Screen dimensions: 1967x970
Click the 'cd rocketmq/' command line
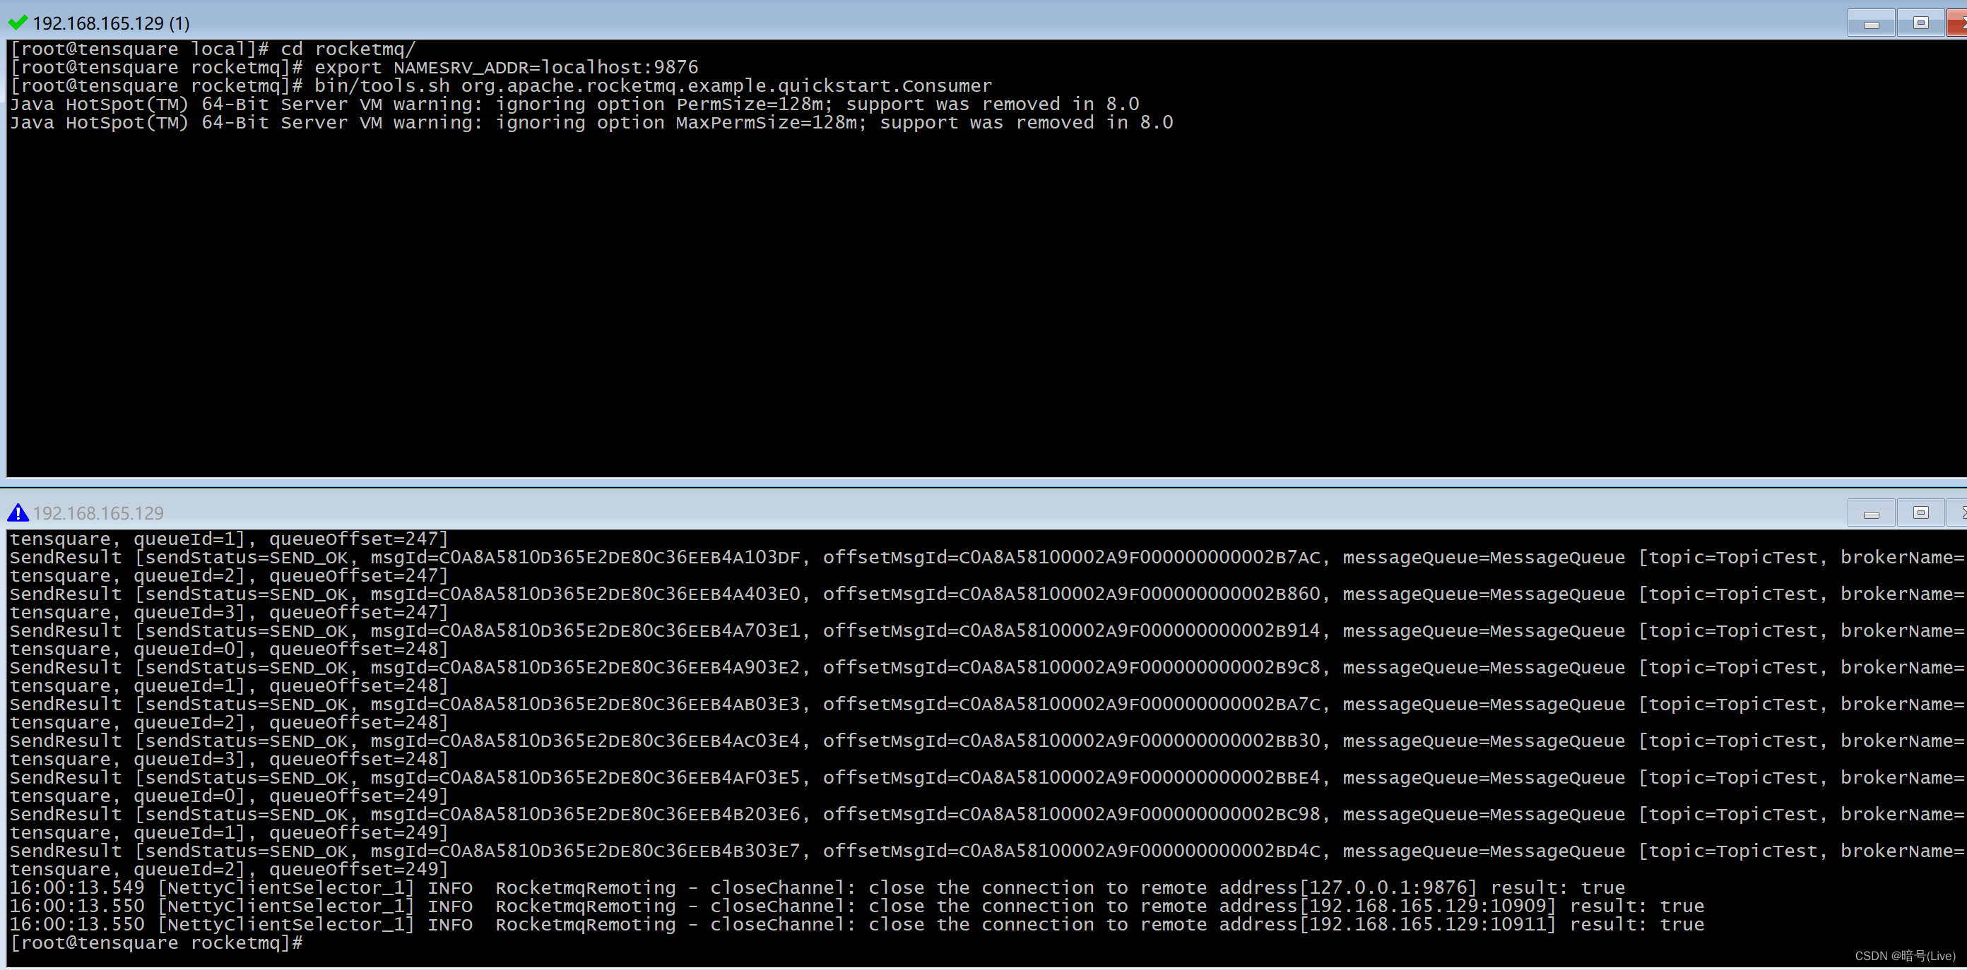pos(348,49)
